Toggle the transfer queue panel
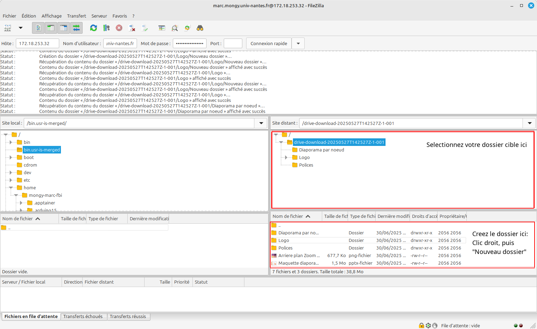The width and height of the screenshot is (537, 329). (76, 28)
